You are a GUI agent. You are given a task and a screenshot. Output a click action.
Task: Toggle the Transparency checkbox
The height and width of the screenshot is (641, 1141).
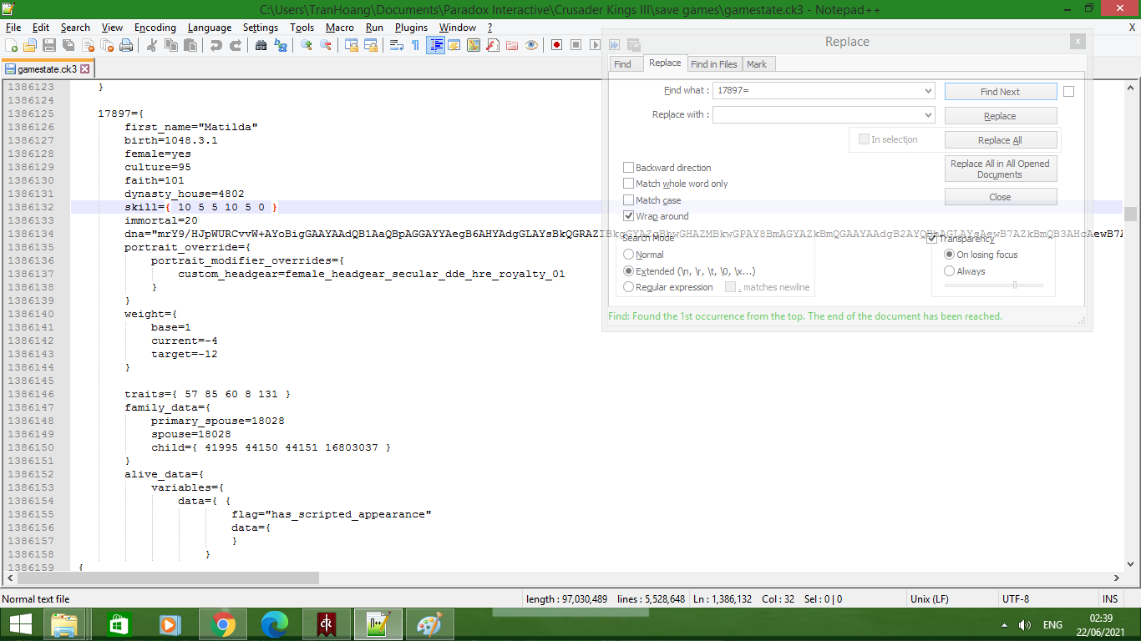[x=932, y=239]
